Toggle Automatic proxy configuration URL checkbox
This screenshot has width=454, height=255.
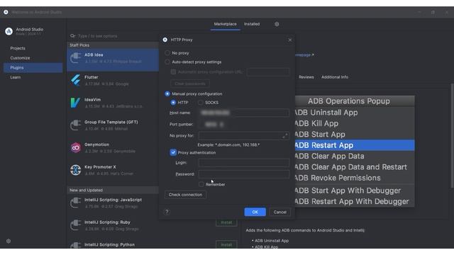point(173,72)
